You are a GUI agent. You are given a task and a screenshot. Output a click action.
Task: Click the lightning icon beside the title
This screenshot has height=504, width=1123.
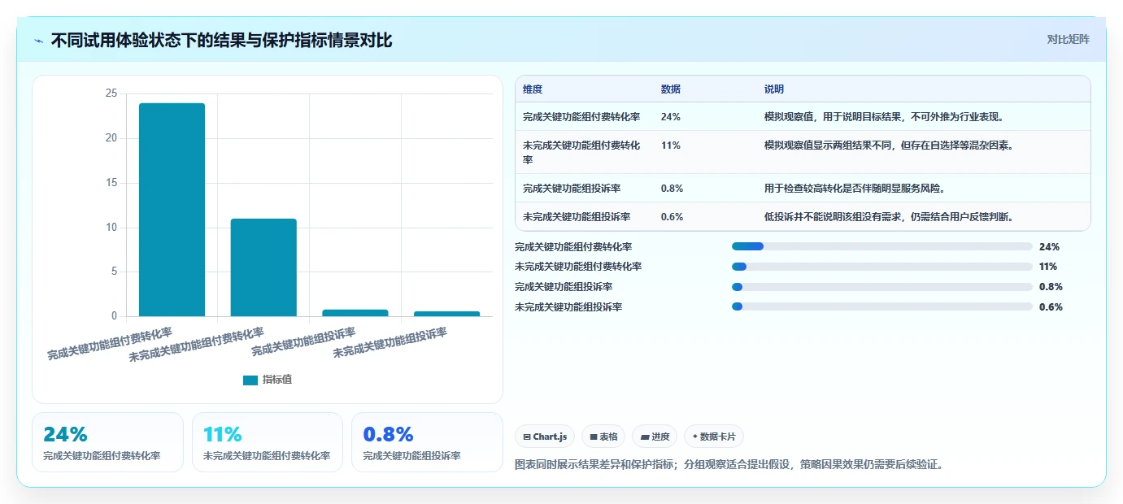[39, 41]
